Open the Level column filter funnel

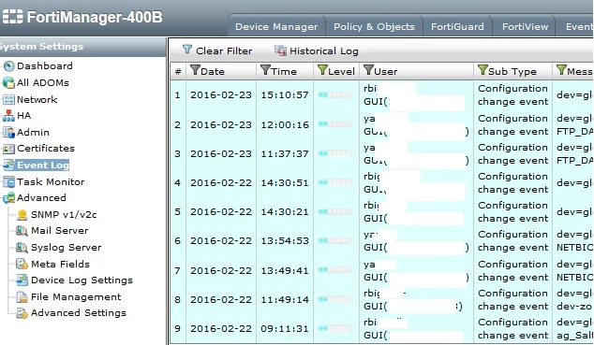[x=322, y=70]
